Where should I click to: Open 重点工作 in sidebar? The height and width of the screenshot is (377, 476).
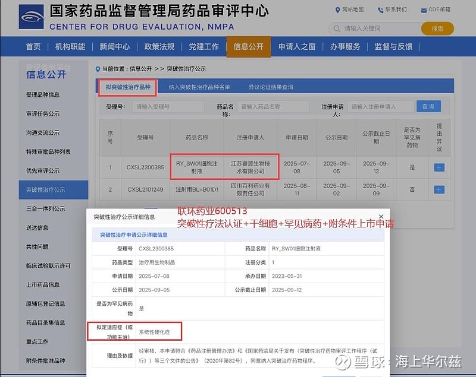(x=37, y=341)
